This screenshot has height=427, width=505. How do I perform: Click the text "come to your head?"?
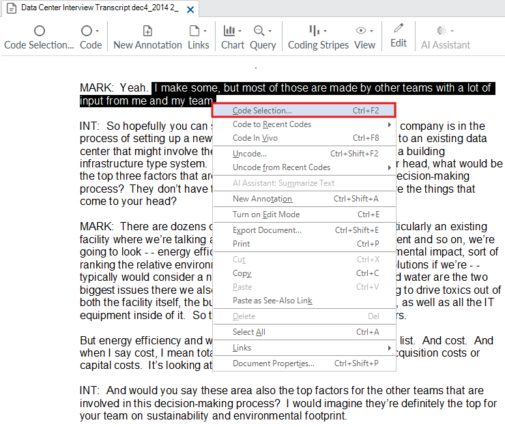[128, 202]
